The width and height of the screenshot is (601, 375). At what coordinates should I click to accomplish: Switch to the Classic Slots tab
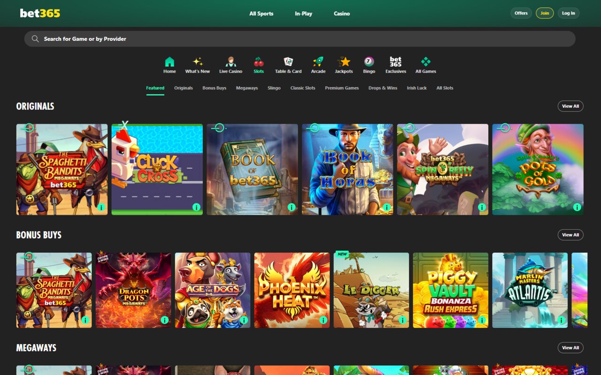coord(303,88)
